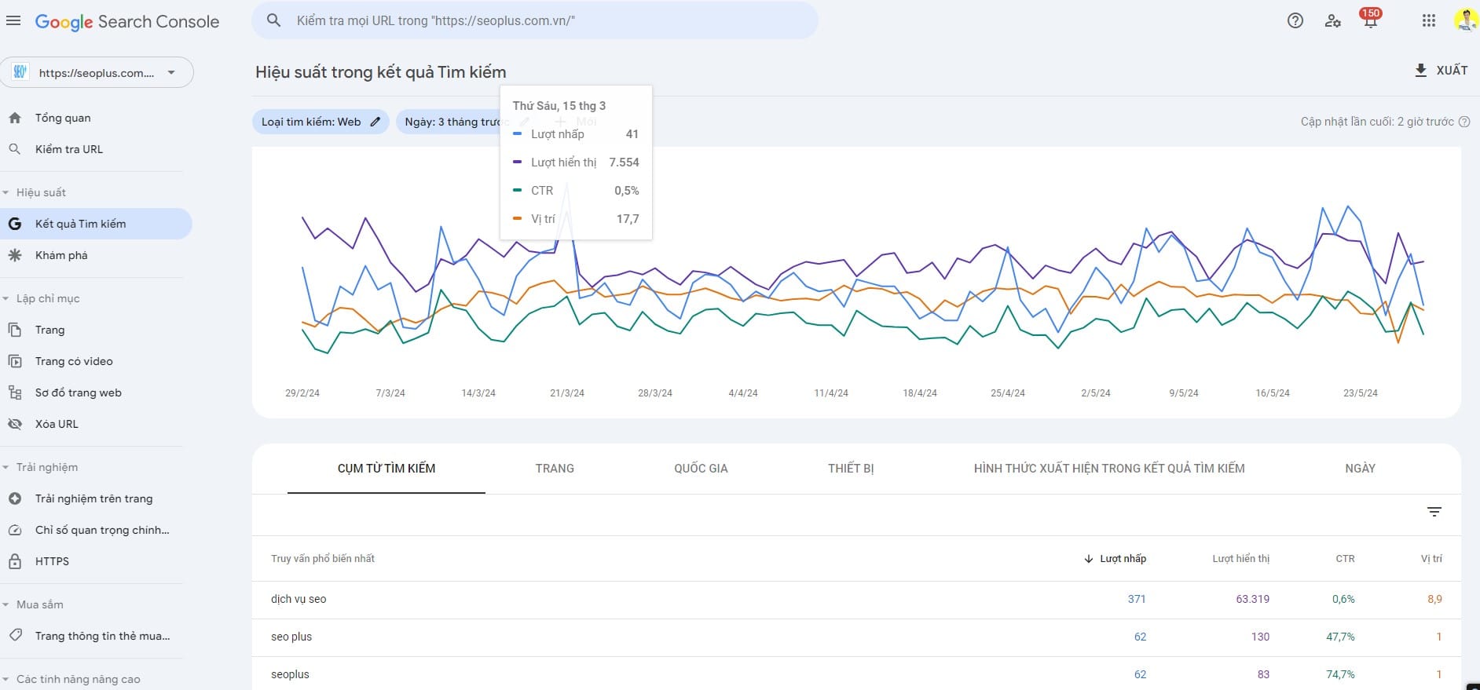Image resolution: width=1480 pixels, height=690 pixels.
Task: Open the property selector dropdown
Action: 97,72
